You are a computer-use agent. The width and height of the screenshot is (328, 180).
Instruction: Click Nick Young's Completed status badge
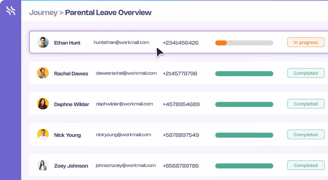(306, 135)
